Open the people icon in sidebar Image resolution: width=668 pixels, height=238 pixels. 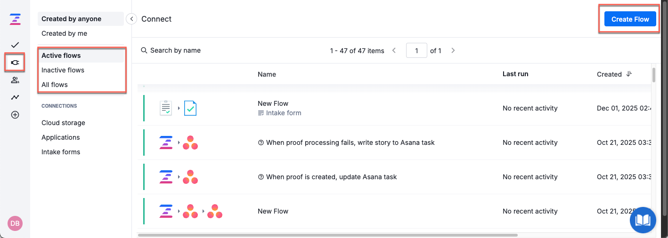(x=15, y=80)
